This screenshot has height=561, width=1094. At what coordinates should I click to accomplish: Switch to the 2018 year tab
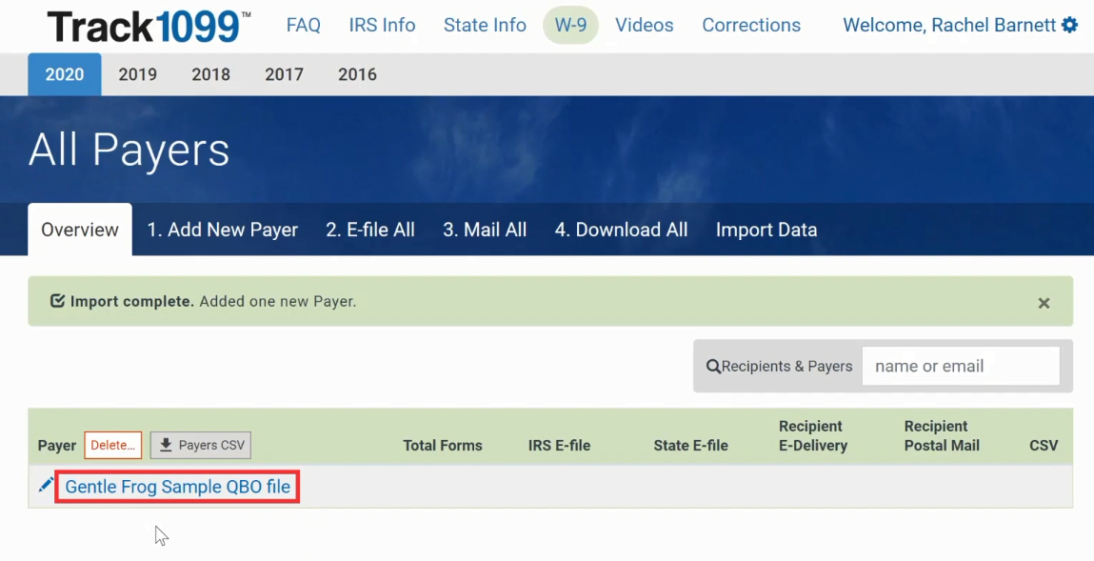tap(210, 74)
